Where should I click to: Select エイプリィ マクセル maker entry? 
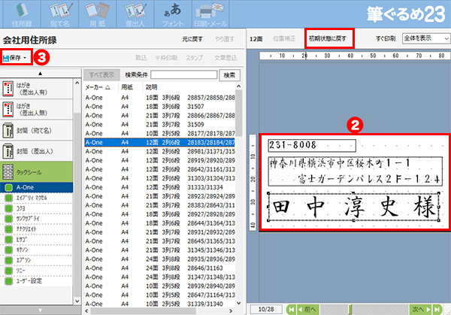[x=36, y=198]
